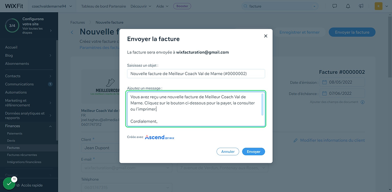This screenshot has height=192, width=392.
Task: Go to Paiements in the sidebar
Action: coord(14,133)
